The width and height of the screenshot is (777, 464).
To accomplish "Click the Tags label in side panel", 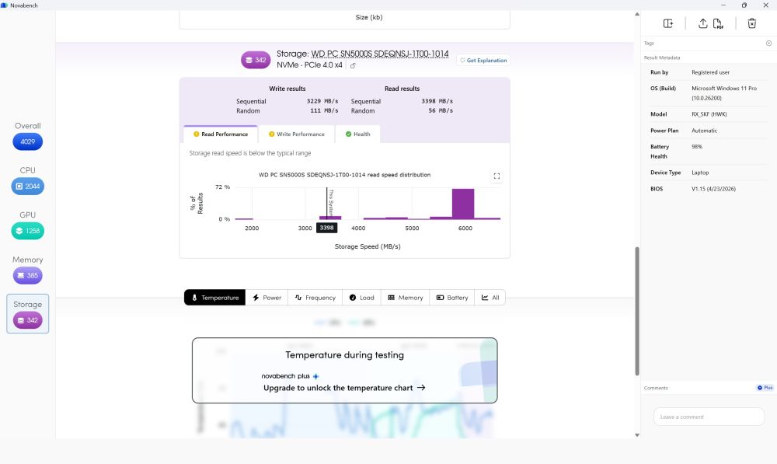I will [x=649, y=43].
